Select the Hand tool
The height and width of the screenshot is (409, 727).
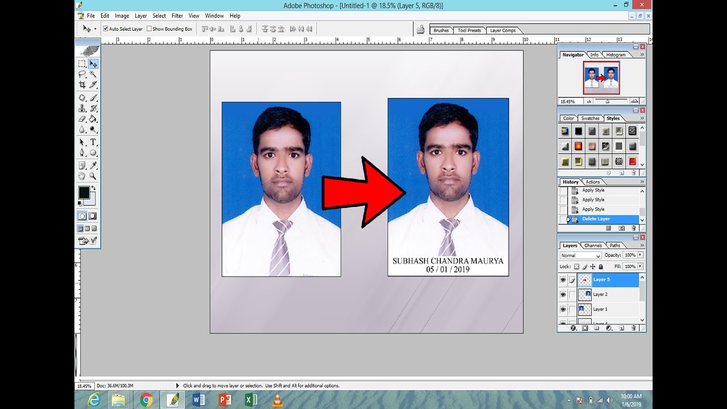click(x=82, y=176)
